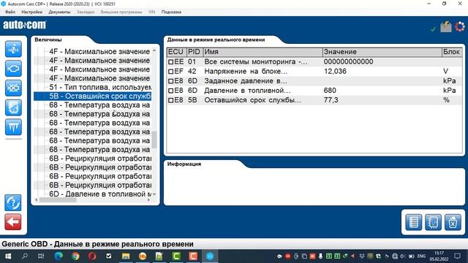This screenshot has width=468, height=263.
Task: Click the fuel pressure value '680'
Action: [330, 91]
